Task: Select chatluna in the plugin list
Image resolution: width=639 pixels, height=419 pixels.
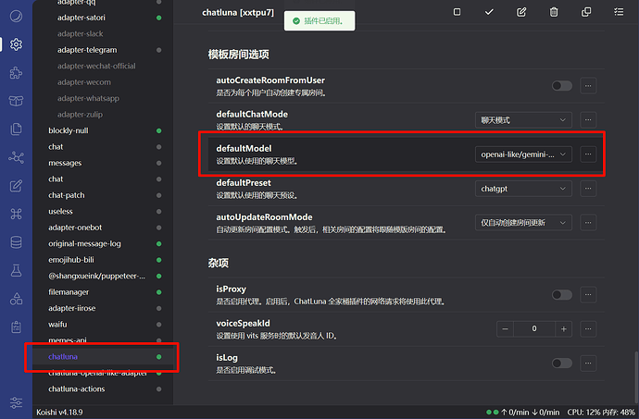Action: point(63,356)
